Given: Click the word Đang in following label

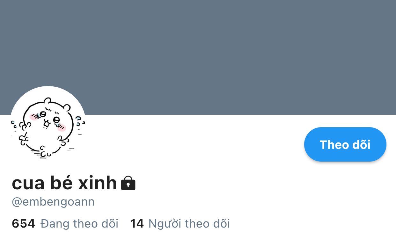Looking at the screenshot, I should [55, 224].
